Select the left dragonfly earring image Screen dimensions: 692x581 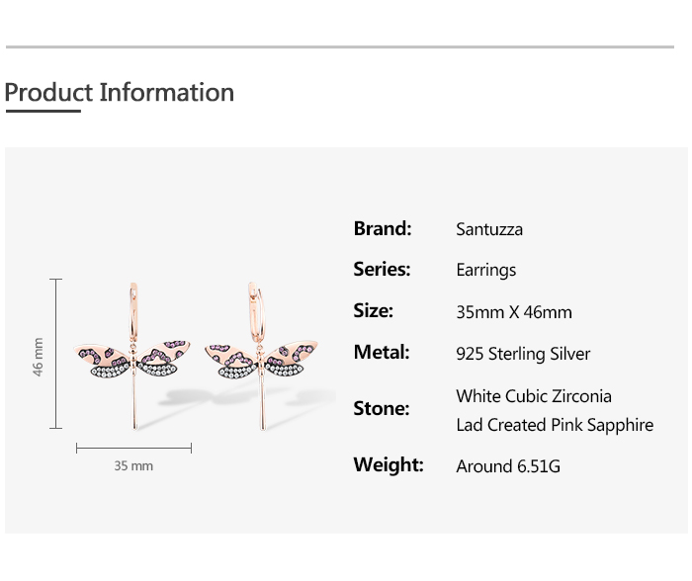(x=133, y=358)
